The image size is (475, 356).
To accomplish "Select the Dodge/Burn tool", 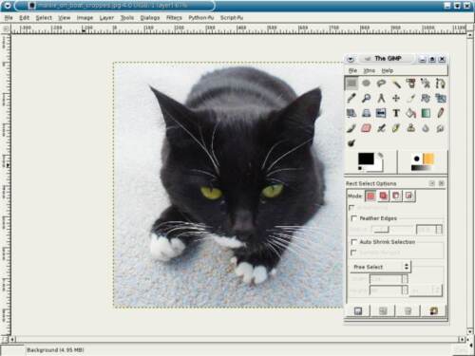I will 351,142.
